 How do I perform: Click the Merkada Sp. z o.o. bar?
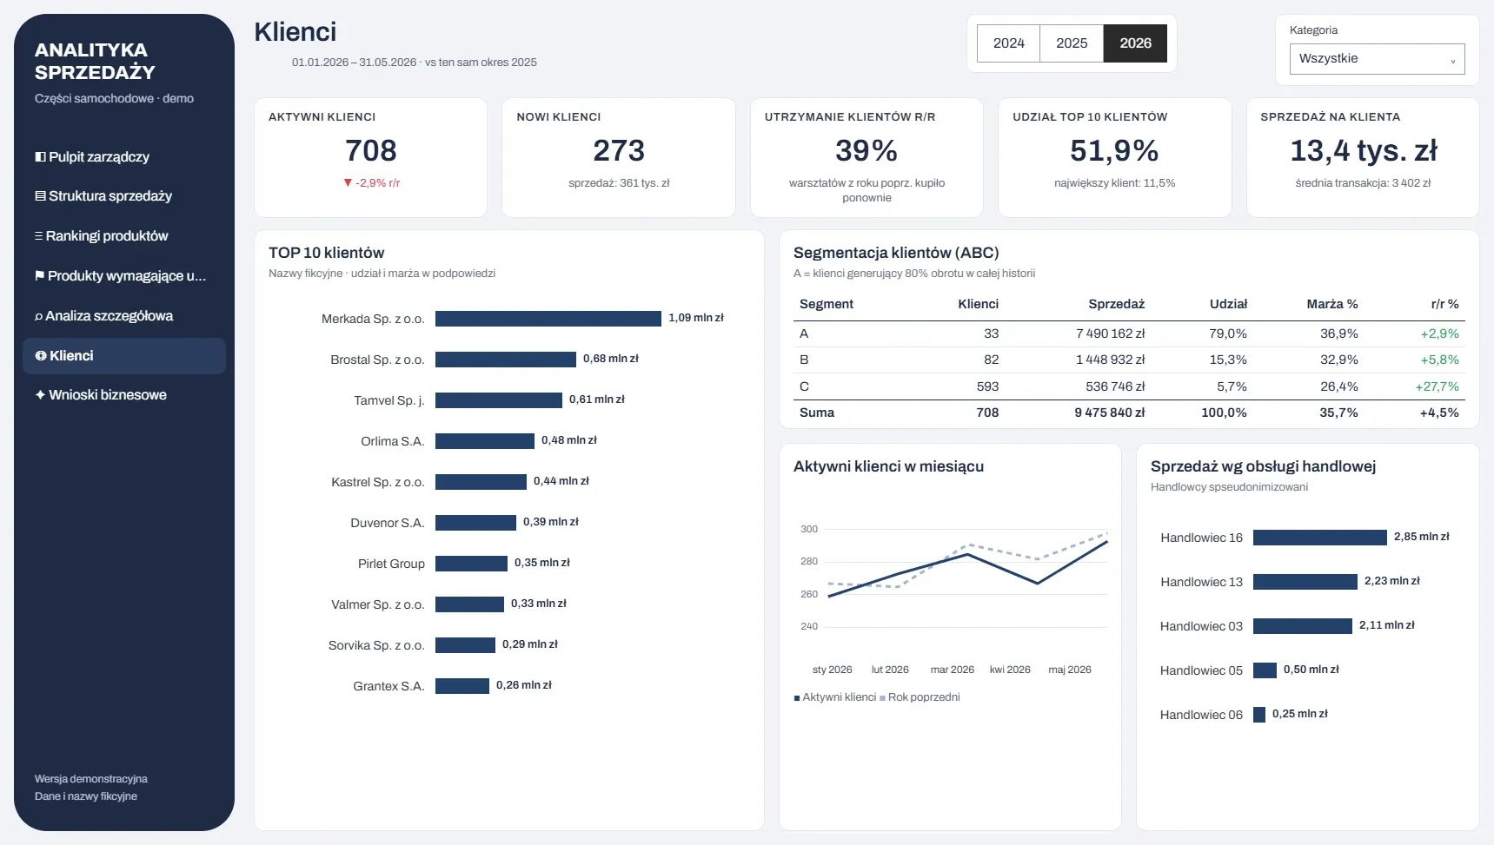pos(548,319)
